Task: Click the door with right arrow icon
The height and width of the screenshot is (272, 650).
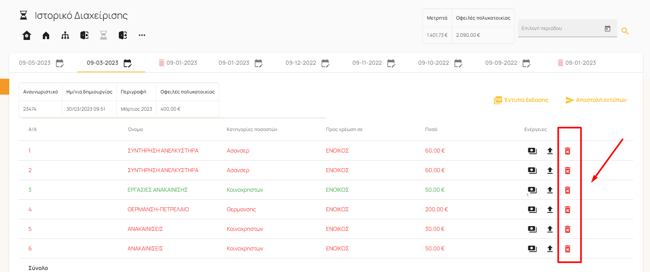Action: 123,36
